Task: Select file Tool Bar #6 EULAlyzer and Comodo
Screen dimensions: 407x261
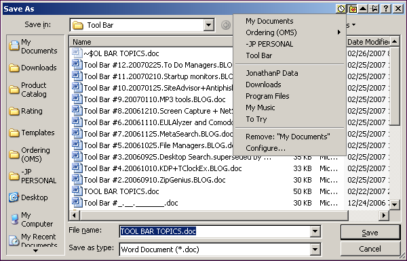Action: [x=158, y=122]
